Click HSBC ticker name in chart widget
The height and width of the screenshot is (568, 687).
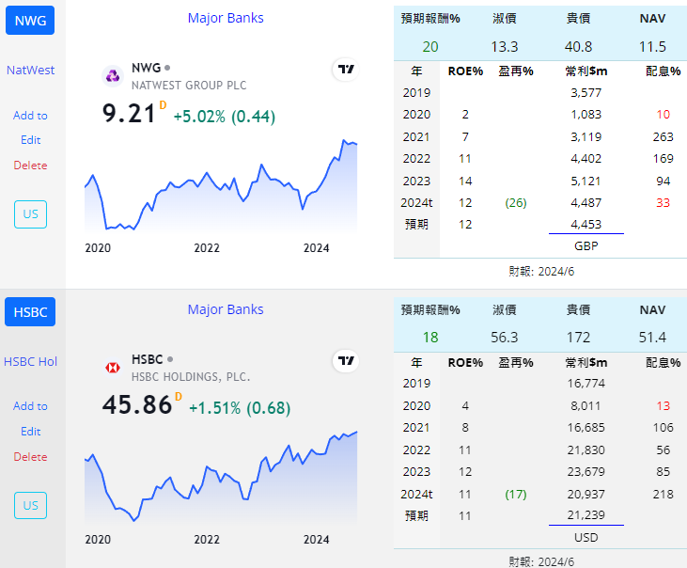point(148,359)
